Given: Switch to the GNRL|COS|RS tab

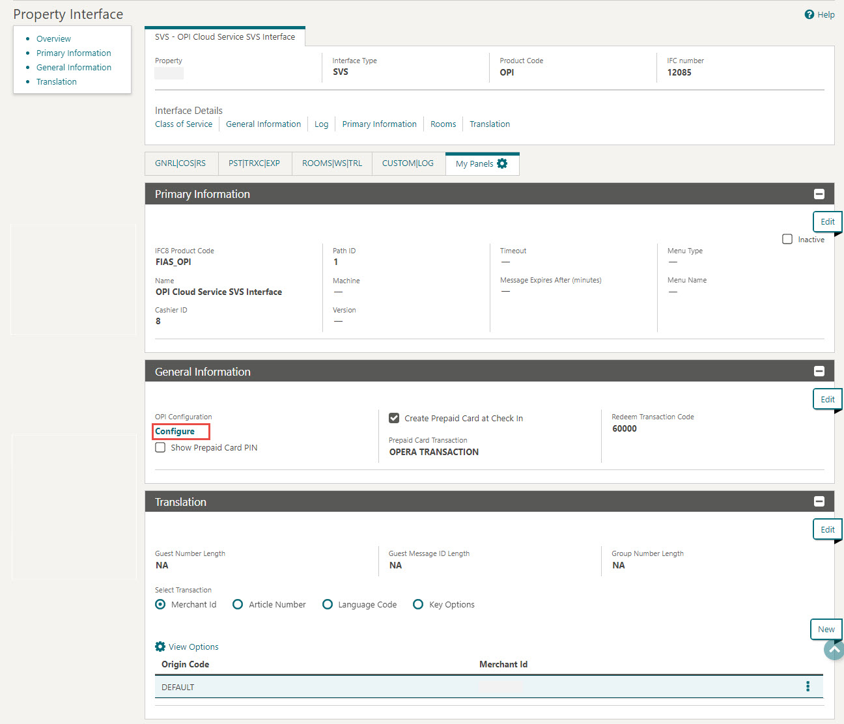Looking at the screenshot, I should coord(180,163).
